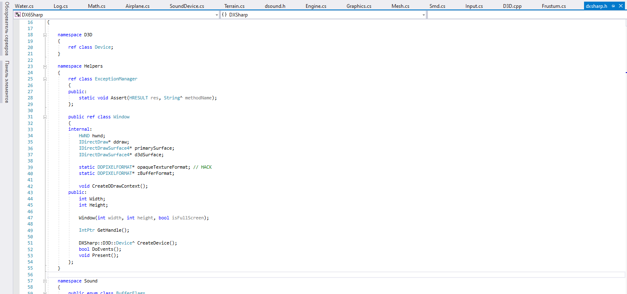The width and height of the screenshot is (627, 294).
Task: Pin the dxsharp.h tab
Action: (613, 6)
